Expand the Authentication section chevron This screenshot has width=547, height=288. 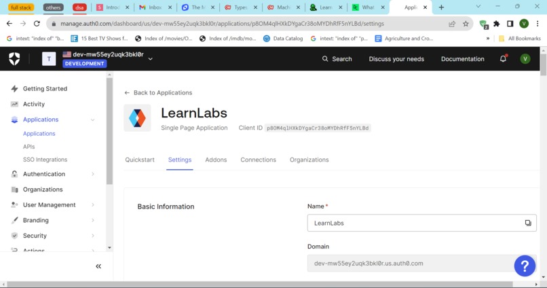[x=93, y=174]
